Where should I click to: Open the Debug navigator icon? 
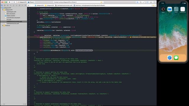point(19,5)
